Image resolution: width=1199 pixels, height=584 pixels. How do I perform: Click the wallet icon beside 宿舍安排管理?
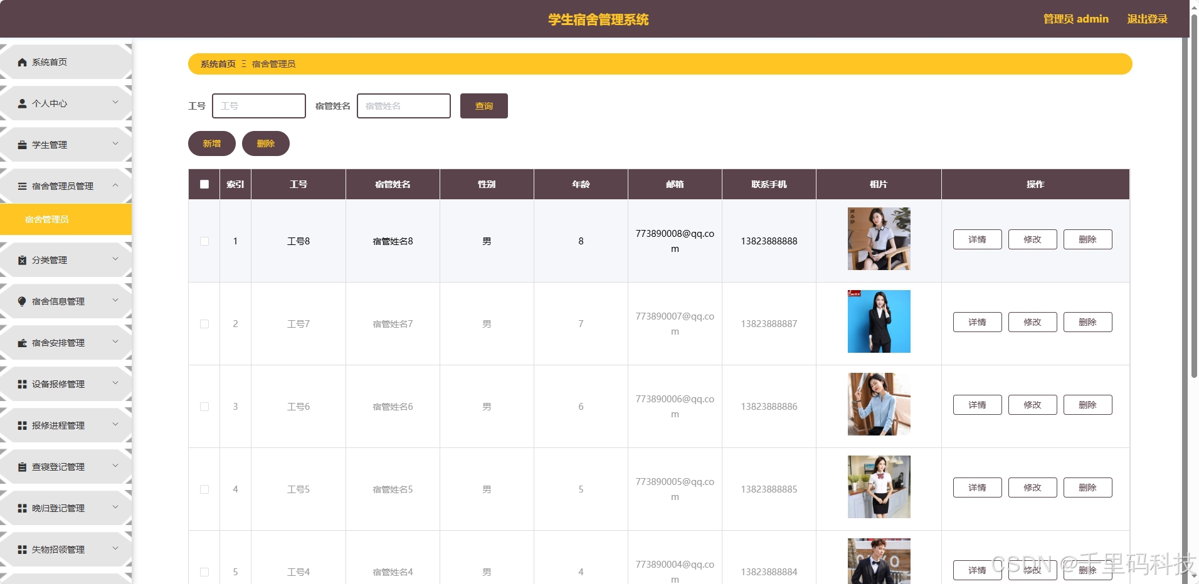[x=23, y=343]
